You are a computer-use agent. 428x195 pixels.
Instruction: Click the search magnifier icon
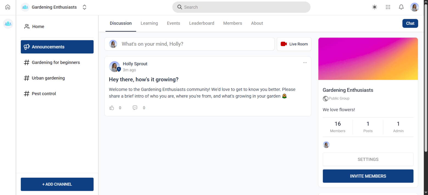pos(180,7)
